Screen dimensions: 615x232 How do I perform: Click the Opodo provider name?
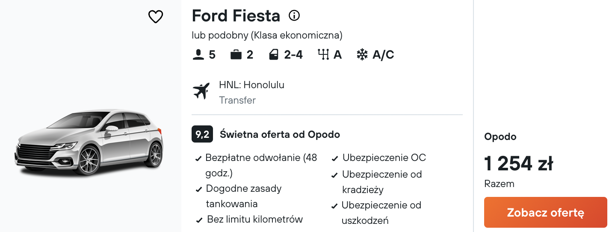(x=500, y=137)
